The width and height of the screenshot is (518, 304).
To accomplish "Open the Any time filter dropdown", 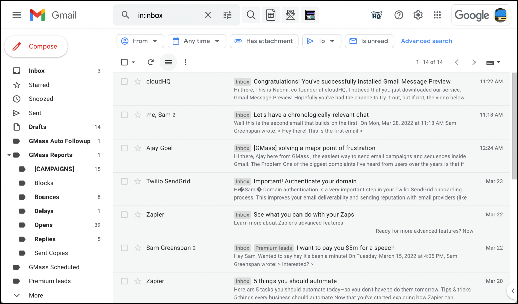I will click(197, 41).
